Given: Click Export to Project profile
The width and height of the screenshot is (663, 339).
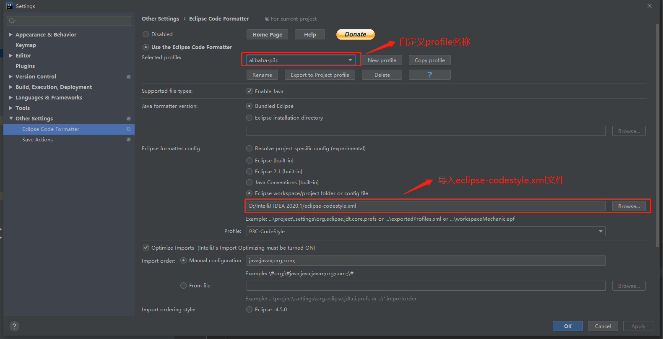Looking at the screenshot, I should (x=320, y=75).
